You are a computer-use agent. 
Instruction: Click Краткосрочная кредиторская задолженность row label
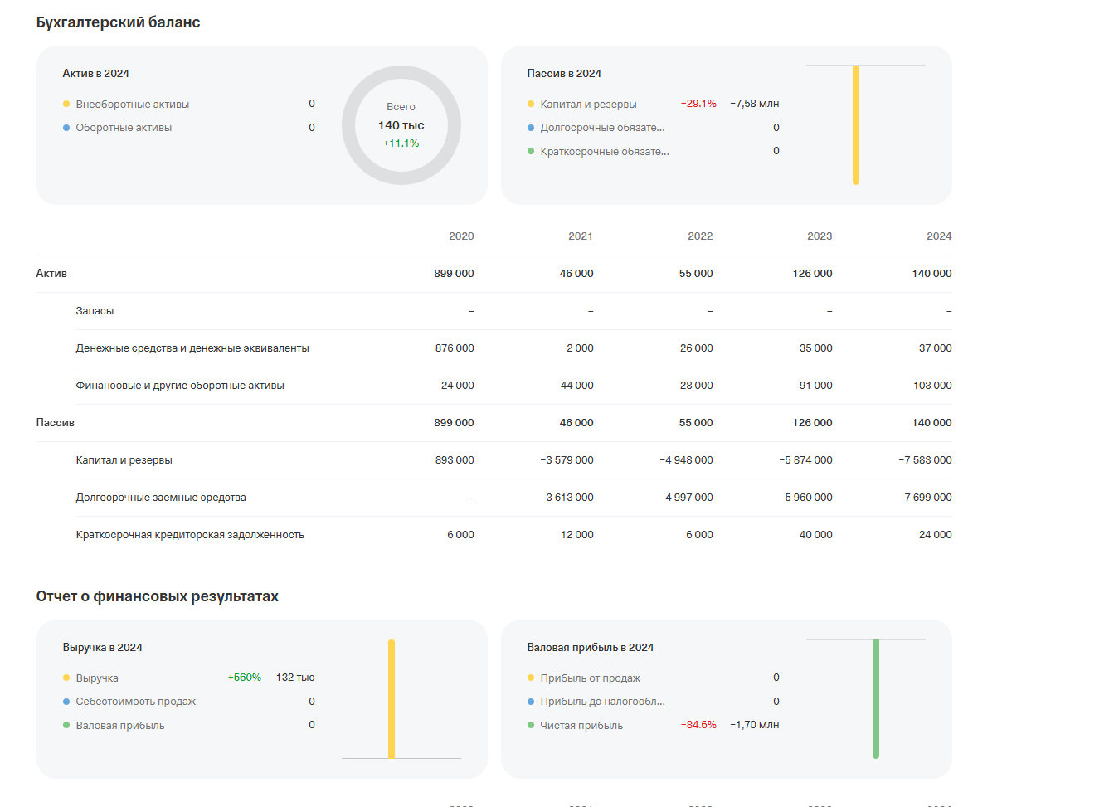click(x=190, y=535)
